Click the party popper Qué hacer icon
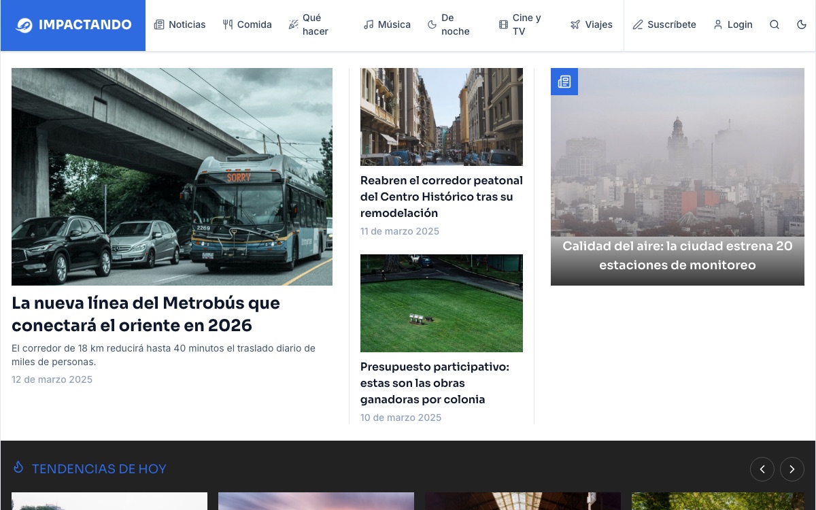This screenshot has height=510, width=816. click(293, 24)
